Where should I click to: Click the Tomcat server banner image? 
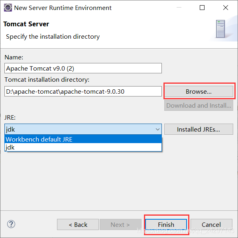[220, 29]
